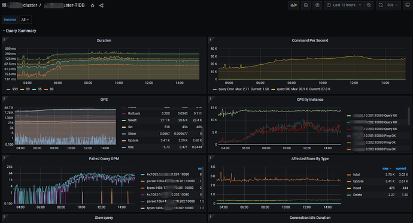Open the Instance All variable dropdown

pos(25,20)
